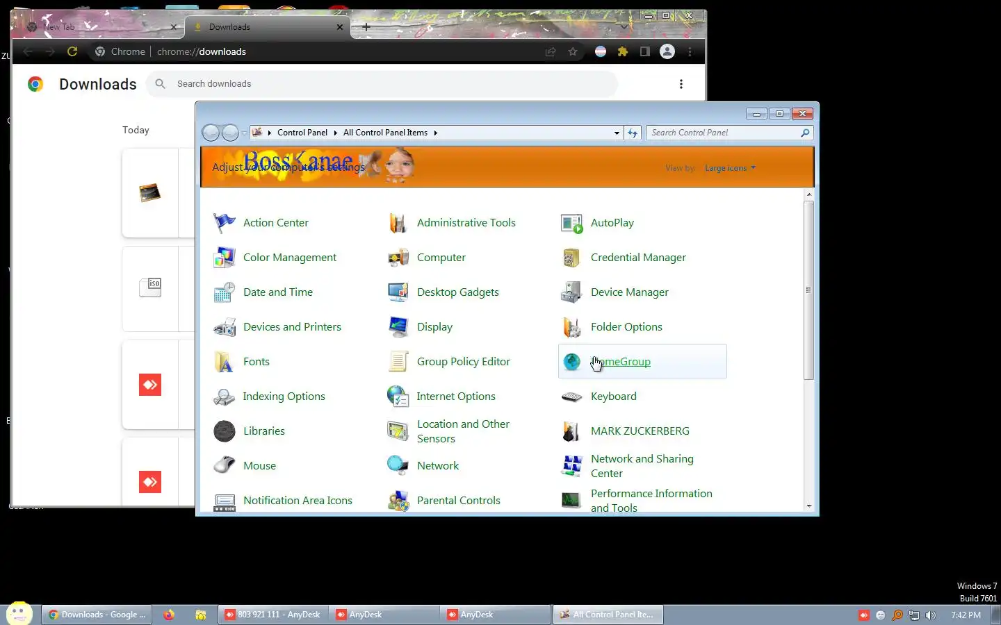Open the Chrome side panel icon
The image size is (1001, 625).
[x=645, y=51]
